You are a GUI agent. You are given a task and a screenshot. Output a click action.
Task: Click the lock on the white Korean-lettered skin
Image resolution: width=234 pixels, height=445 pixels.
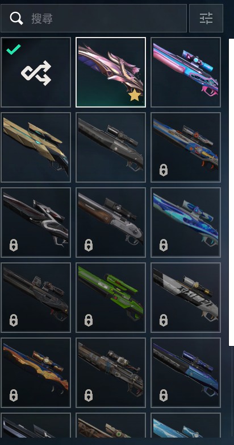pyautogui.click(x=164, y=320)
